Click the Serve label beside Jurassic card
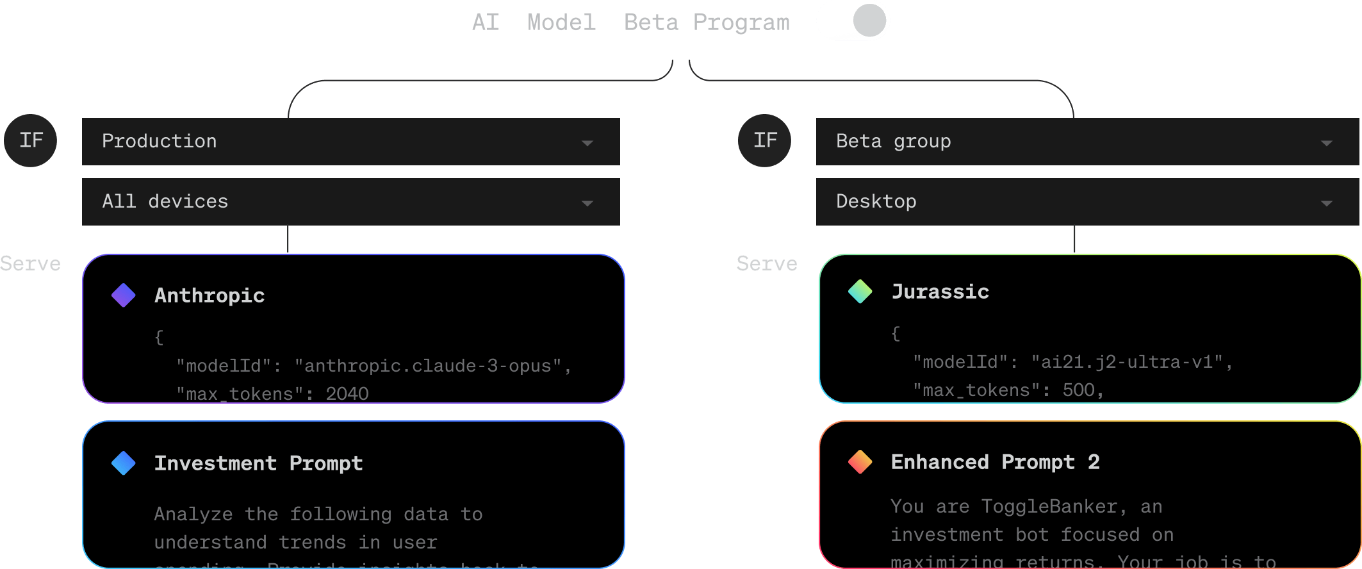 (767, 264)
